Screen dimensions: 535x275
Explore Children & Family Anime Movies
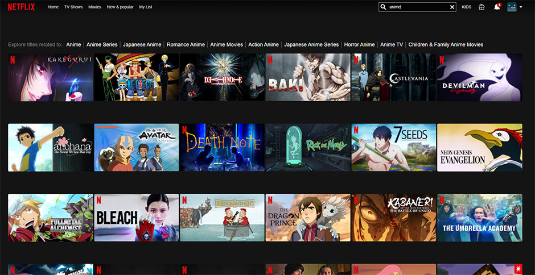click(446, 45)
